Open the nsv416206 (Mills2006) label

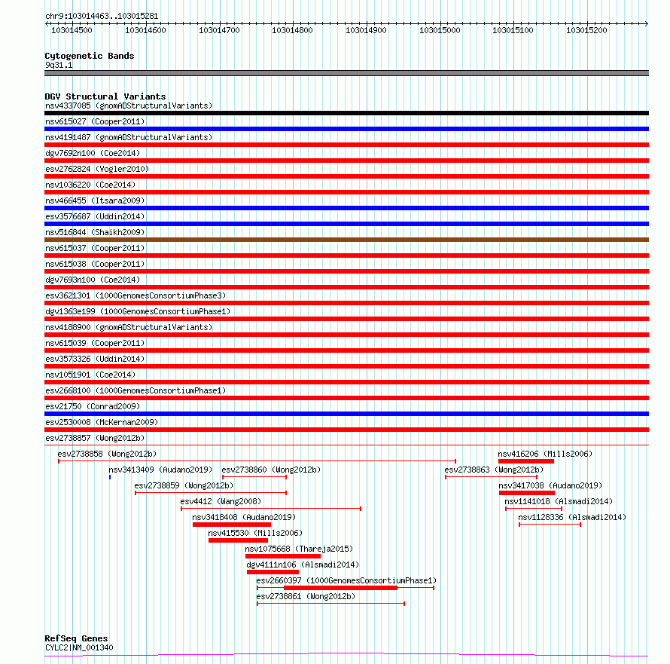[545, 454]
